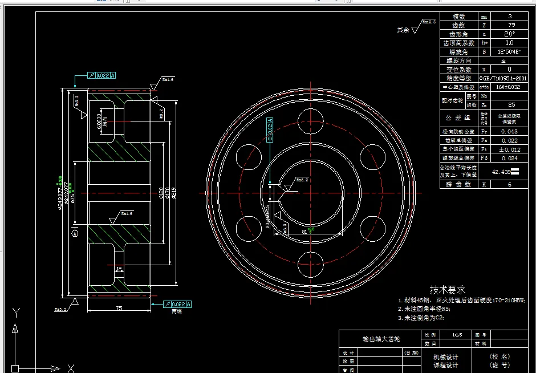The image size is (536, 373).
Task: Select the Fr value 0.043
Action: (x=509, y=132)
